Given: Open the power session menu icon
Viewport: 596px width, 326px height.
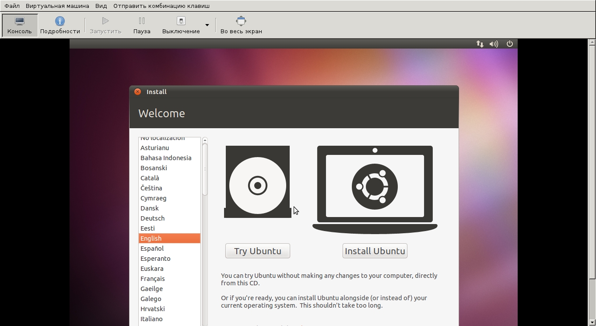Looking at the screenshot, I should click(x=509, y=44).
